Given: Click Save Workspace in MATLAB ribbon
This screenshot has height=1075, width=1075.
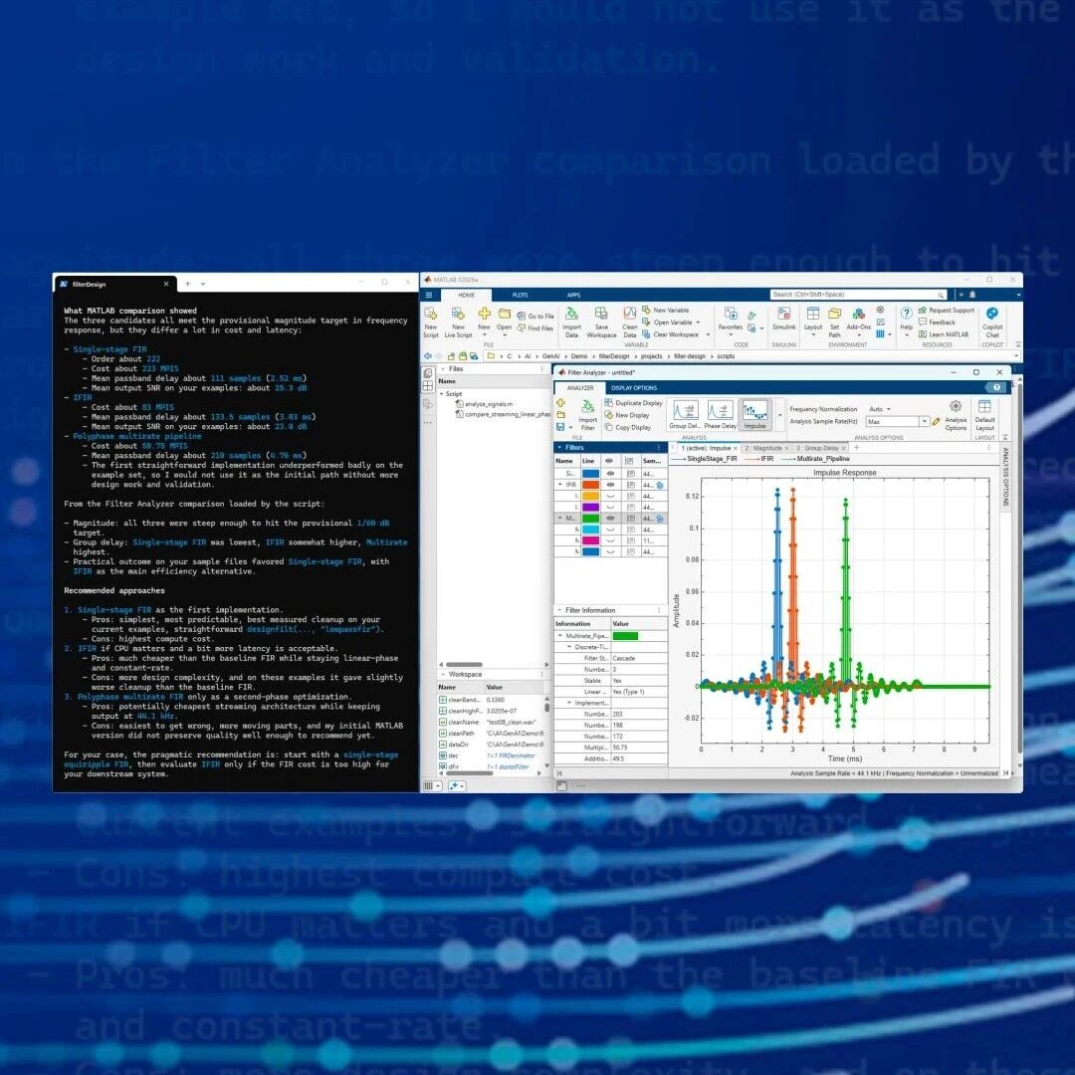Looking at the screenshot, I should (x=601, y=321).
